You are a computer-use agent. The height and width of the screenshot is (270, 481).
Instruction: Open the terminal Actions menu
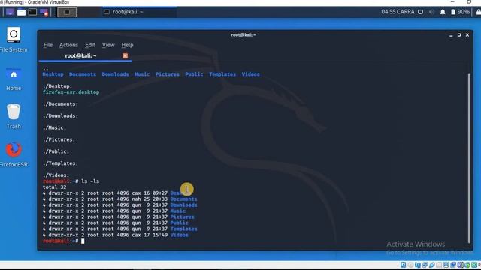click(68, 45)
